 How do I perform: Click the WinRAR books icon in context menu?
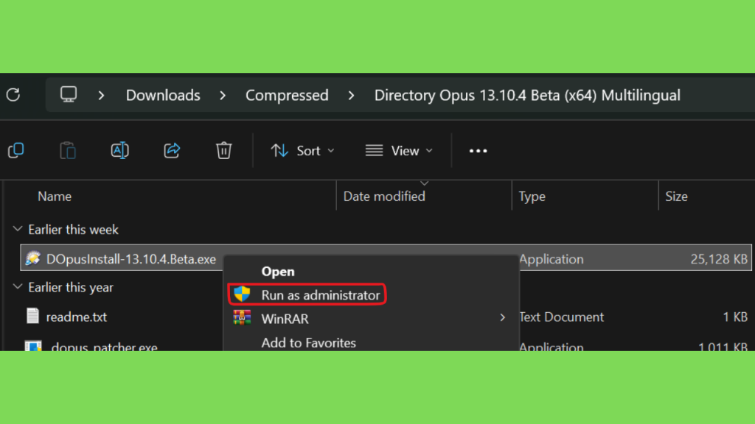[242, 318]
